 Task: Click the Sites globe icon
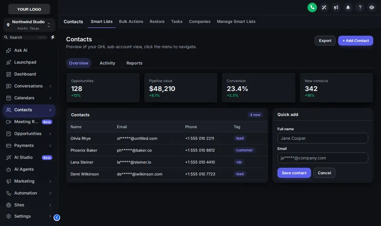pos(9,205)
